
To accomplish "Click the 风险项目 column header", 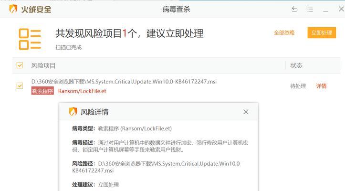I will pyautogui.click(x=43, y=65).
